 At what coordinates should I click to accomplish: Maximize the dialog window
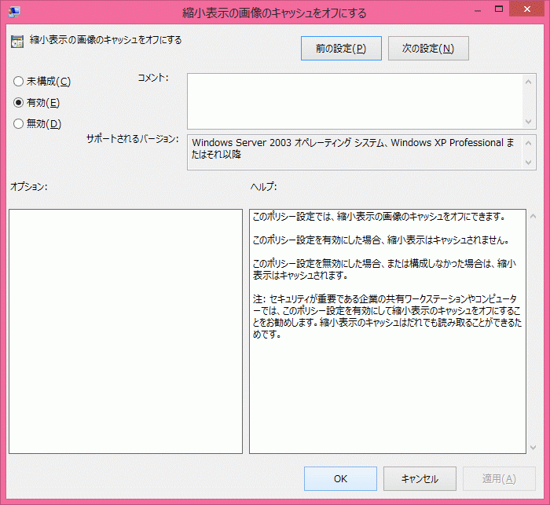point(499,9)
